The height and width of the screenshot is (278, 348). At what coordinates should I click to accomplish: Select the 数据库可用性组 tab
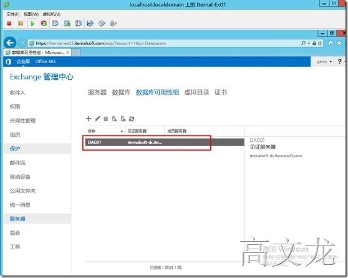point(157,92)
